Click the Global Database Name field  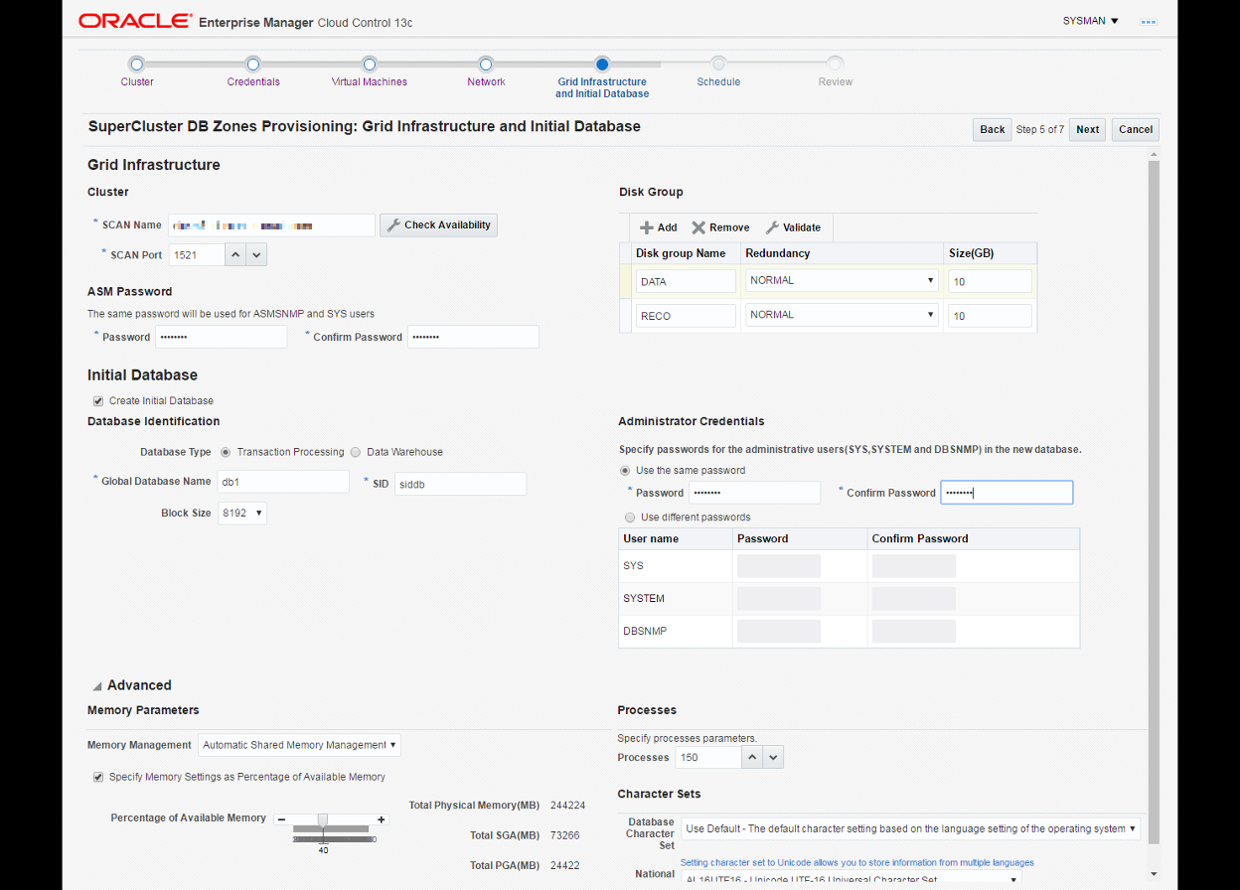point(283,482)
